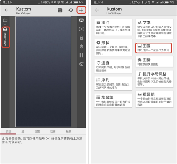
Task: Tap the focus/center selection icon
Action: point(81,29)
